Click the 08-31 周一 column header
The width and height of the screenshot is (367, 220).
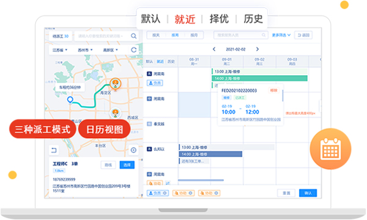(x=194, y=62)
